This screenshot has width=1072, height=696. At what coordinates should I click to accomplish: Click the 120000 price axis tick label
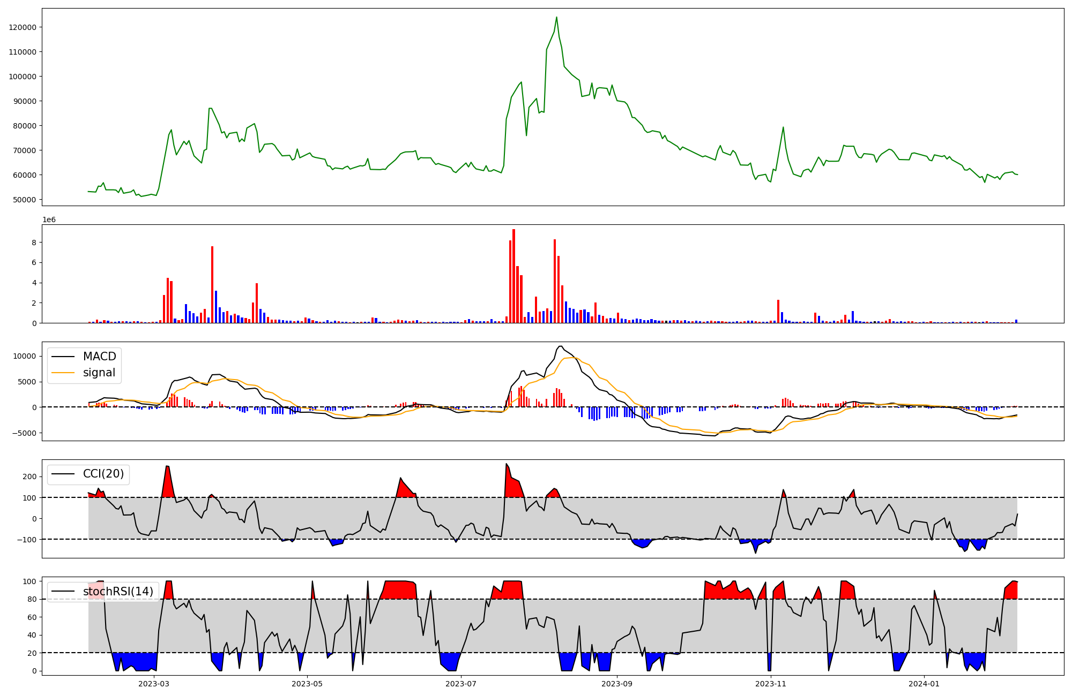coord(23,27)
